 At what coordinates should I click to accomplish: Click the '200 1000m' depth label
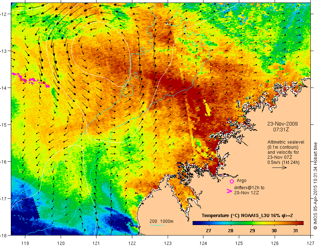click(x=162, y=221)
